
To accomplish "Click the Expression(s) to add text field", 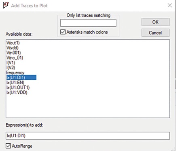I will [x=88, y=136].
